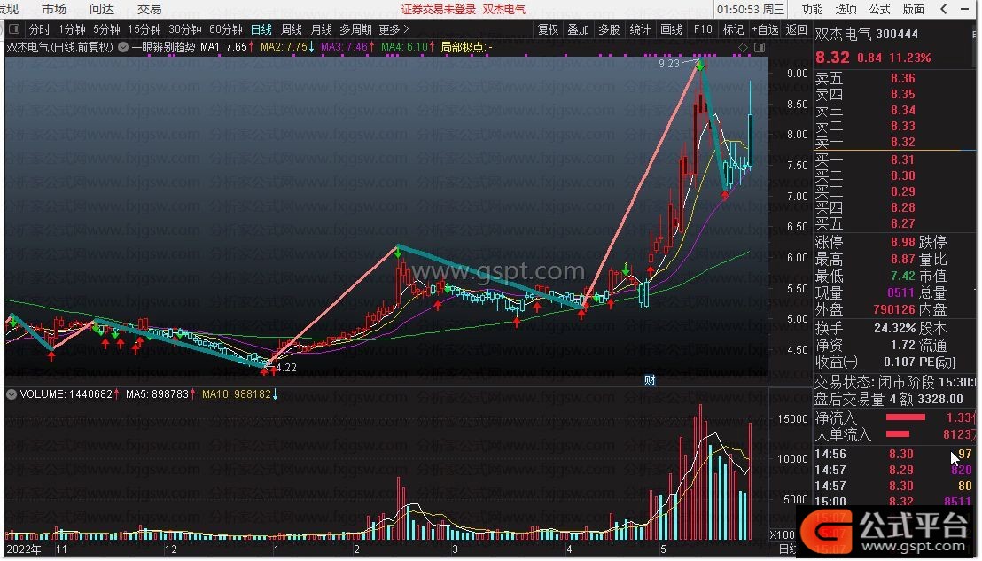Select the 日线 daily period tab
982x561 pixels.
point(261,29)
